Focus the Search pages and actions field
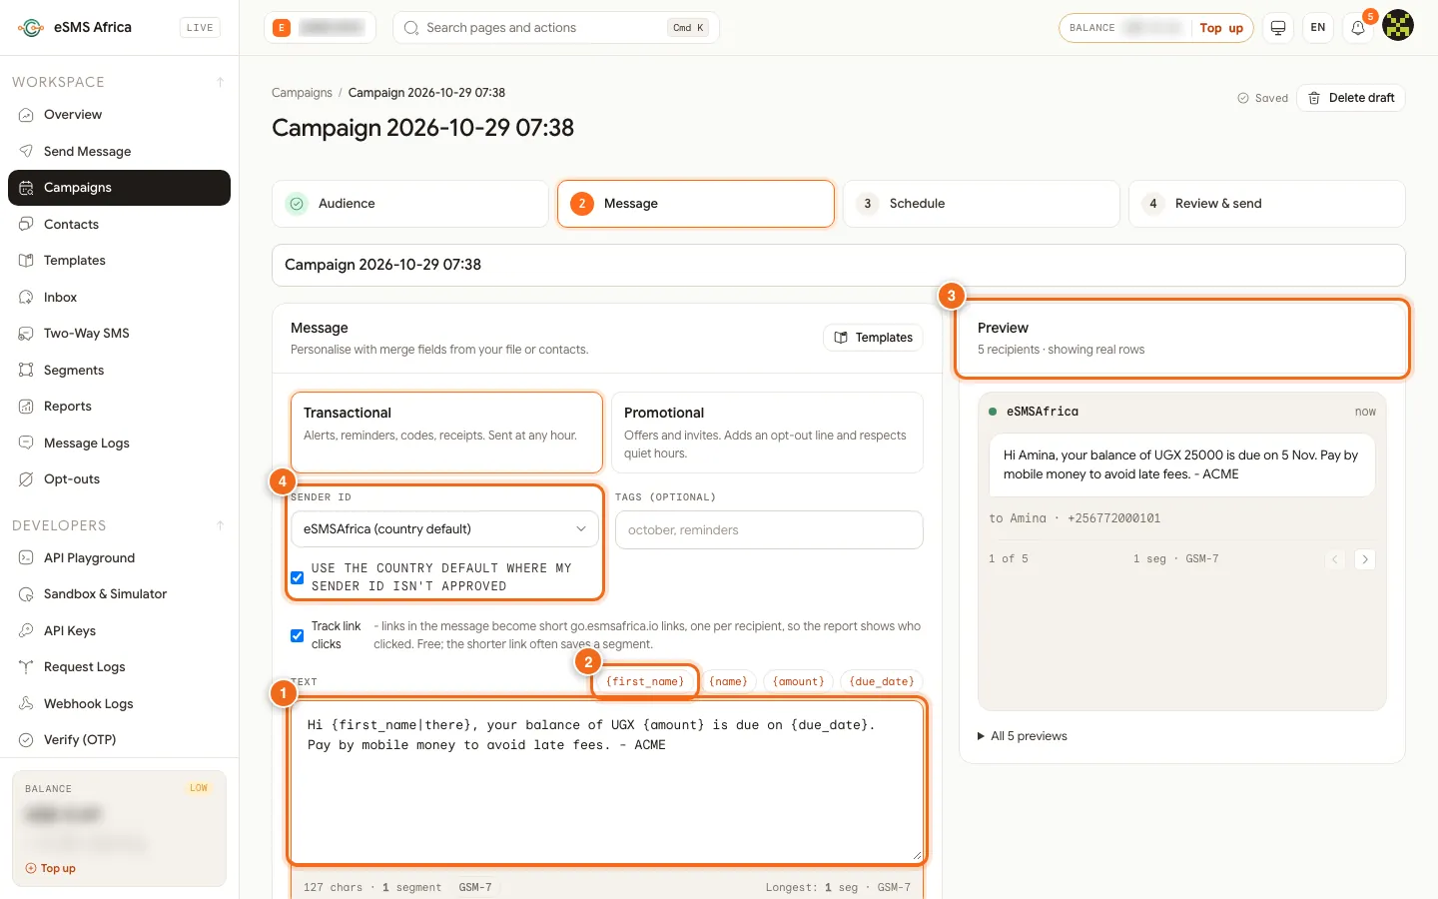The height and width of the screenshot is (899, 1438). click(556, 28)
